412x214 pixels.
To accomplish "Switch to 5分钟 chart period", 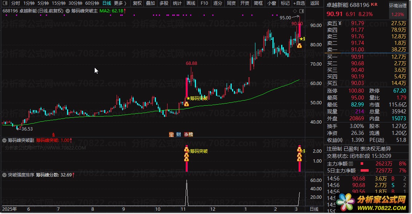I will coord(43,3).
